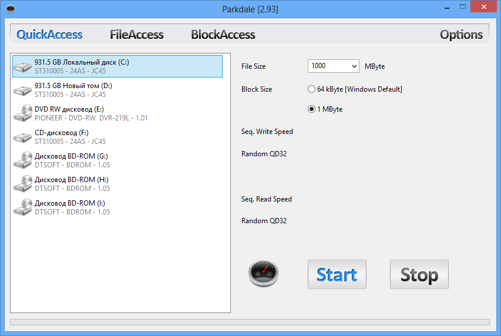Start the speed test

pos(337,274)
